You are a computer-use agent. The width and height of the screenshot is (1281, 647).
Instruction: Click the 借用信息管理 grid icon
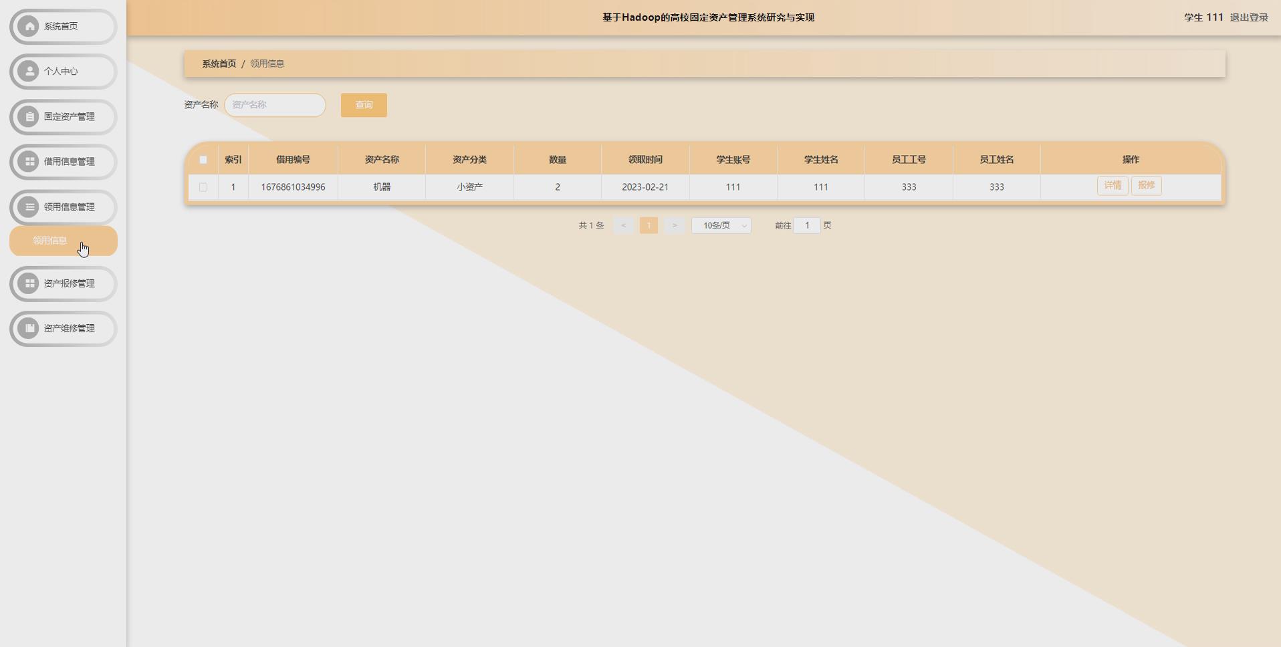click(x=28, y=161)
